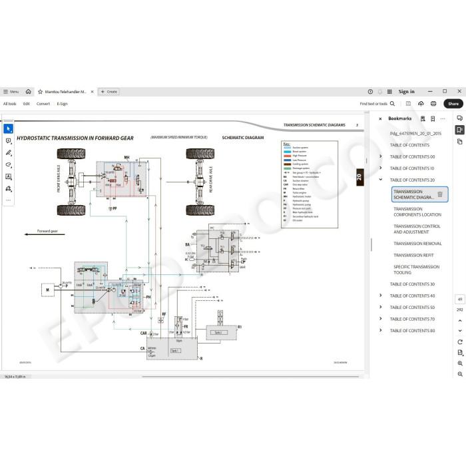Click the cloud upload icon
The image size is (466, 466).
(421, 104)
